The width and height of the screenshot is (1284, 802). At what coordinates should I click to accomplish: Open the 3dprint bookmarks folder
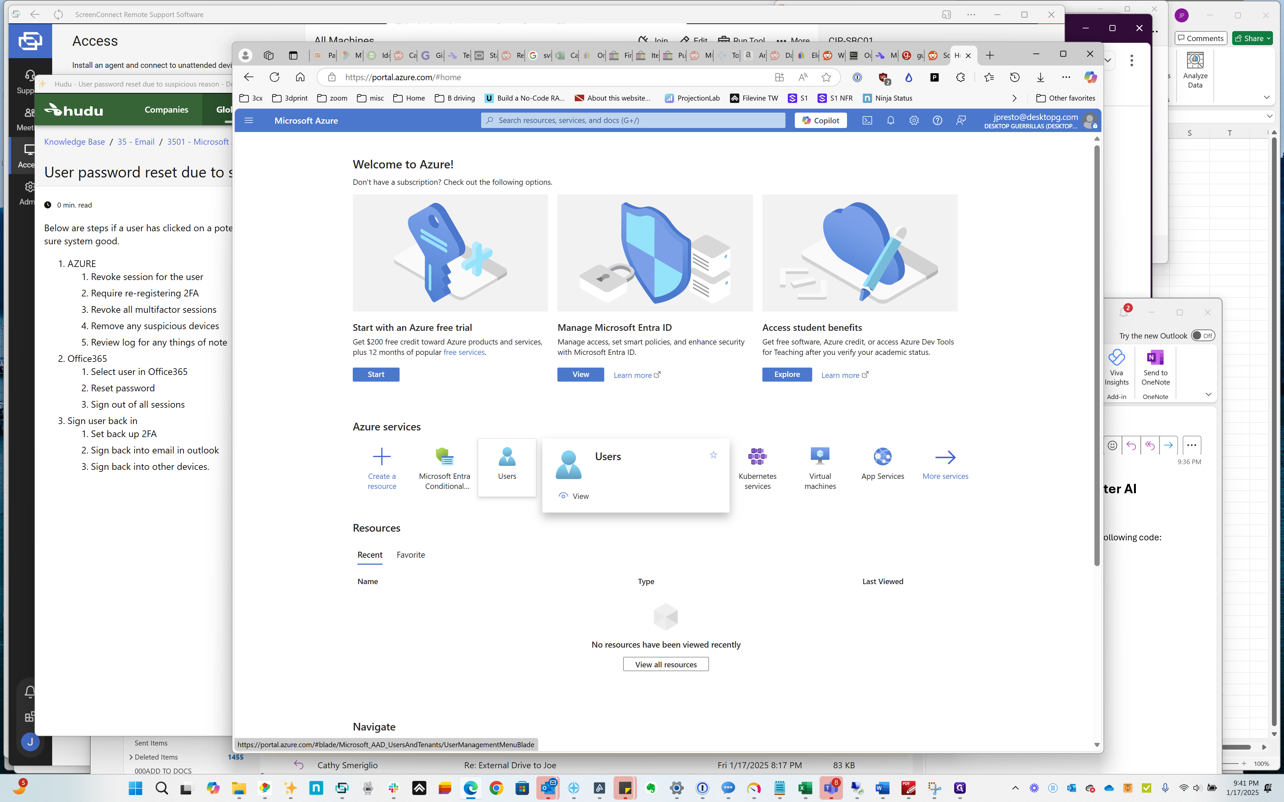click(290, 98)
